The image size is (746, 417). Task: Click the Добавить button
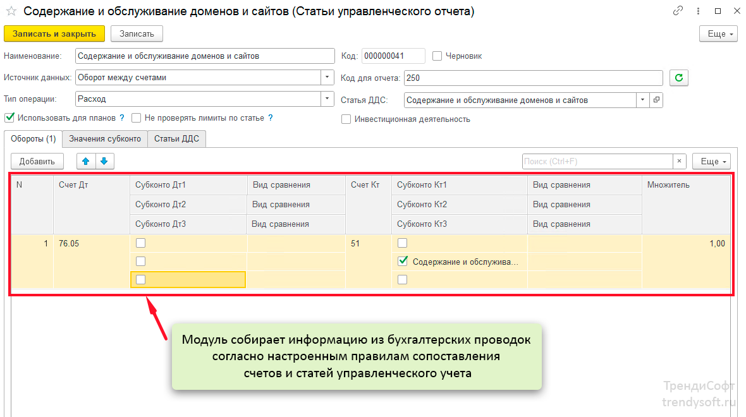37,161
